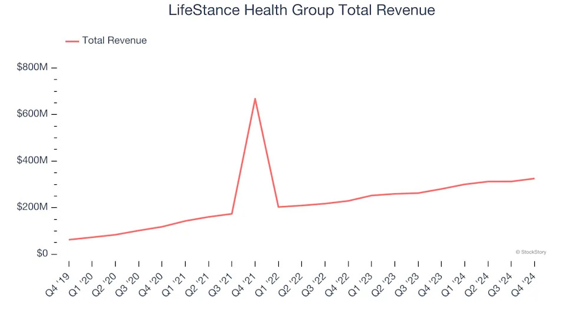Click the Q1 '24 x-axis label
The image size is (566, 318).
coord(453,284)
